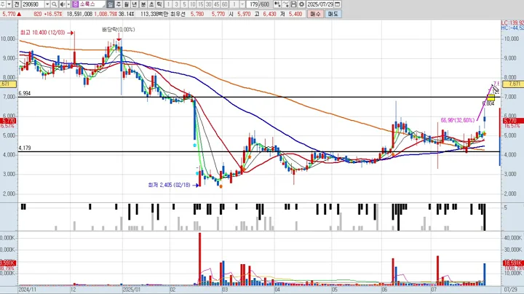
Task: Click the open price 5,970 value
Action: click(x=245, y=14)
